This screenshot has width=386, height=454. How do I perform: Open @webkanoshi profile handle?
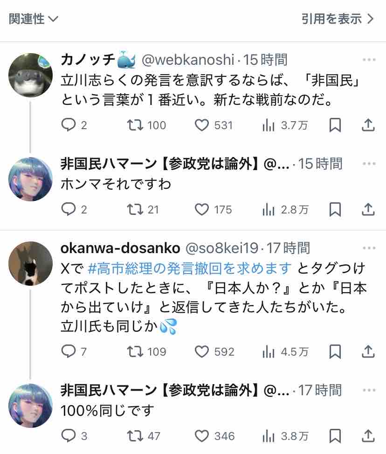point(188,60)
